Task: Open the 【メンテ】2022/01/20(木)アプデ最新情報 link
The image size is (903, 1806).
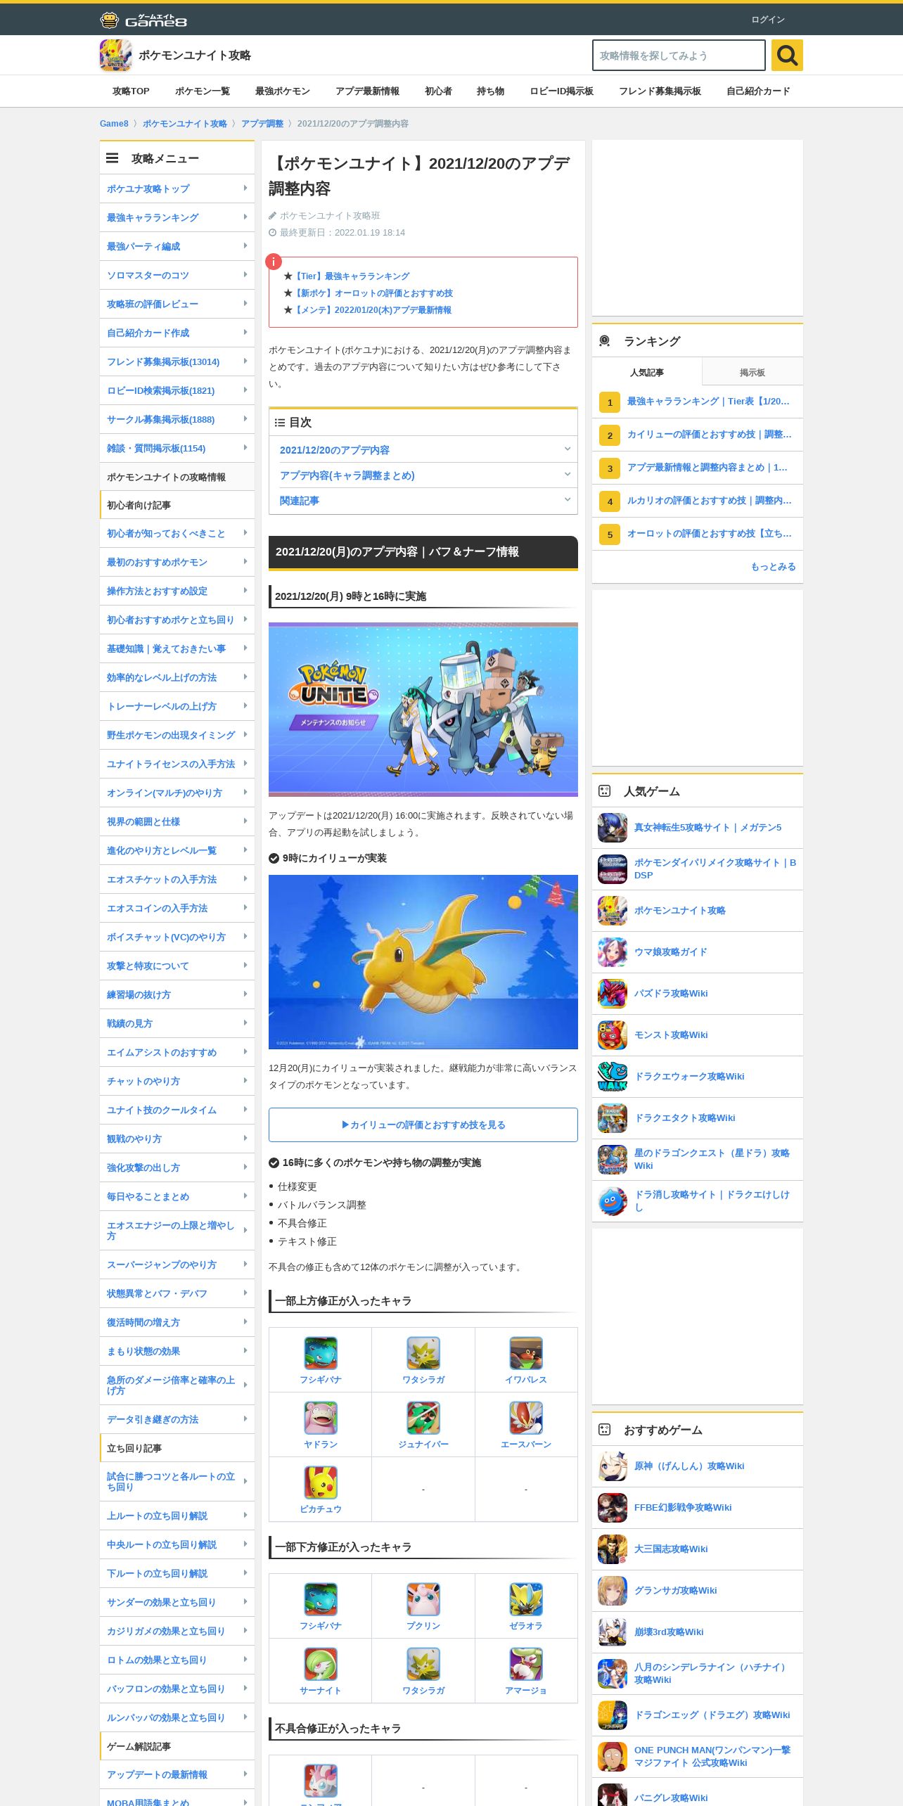Action: click(x=372, y=310)
